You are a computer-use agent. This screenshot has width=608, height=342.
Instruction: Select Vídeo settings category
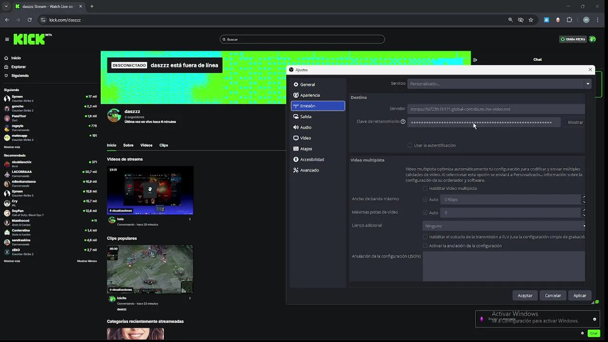(x=318, y=138)
